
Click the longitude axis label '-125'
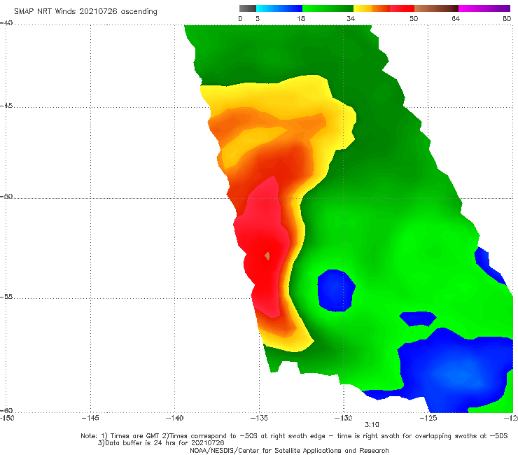click(428, 419)
